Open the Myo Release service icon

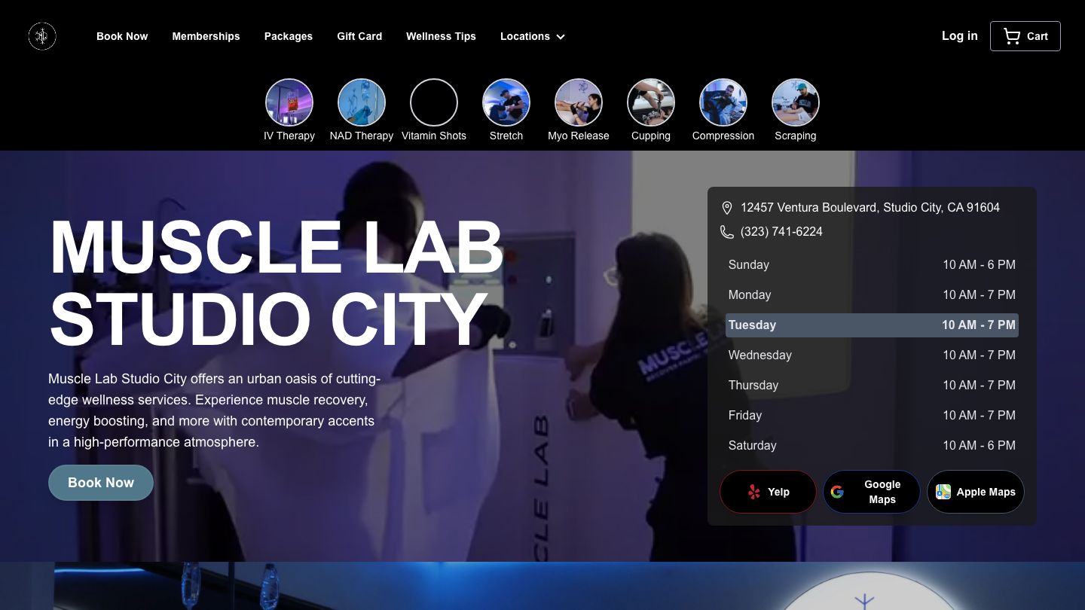(579, 102)
